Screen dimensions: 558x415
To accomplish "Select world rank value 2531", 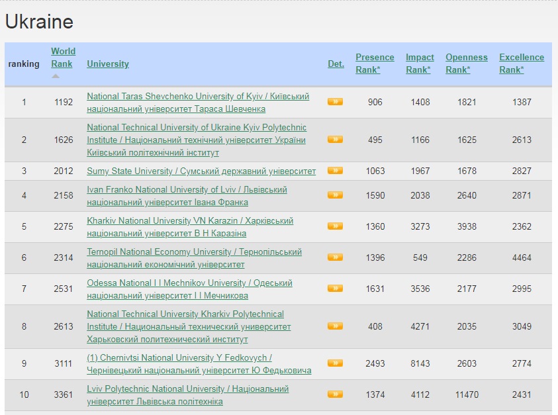I will (x=64, y=289).
